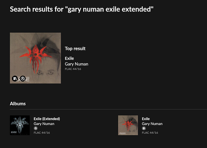Click FLAC 44/16 label under Exile album
The image size is (207, 148).
(x=150, y=133)
